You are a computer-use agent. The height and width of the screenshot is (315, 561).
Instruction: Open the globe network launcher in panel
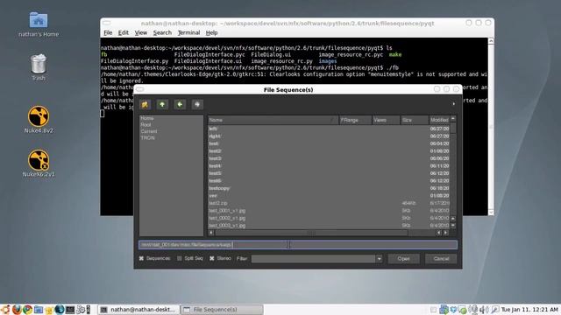[x=60, y=309]
